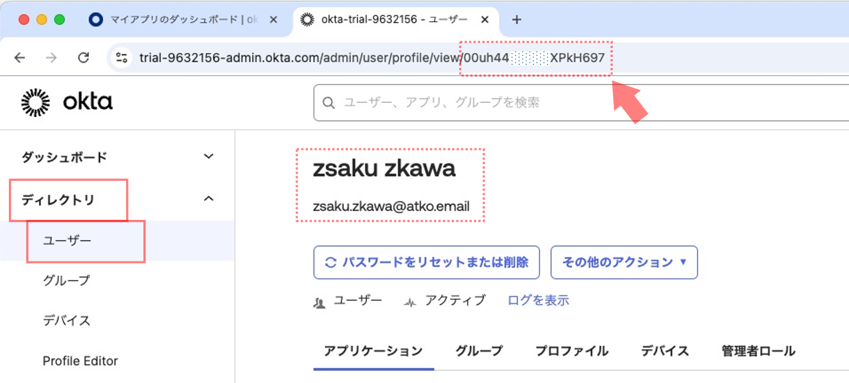Viewport: 849px width, 383px height.
Task: Click the site settings icon in address bar
Action: click(x=122, y=57)
